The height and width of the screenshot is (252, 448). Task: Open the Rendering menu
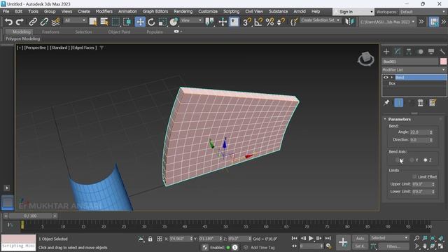click(183, 11)
